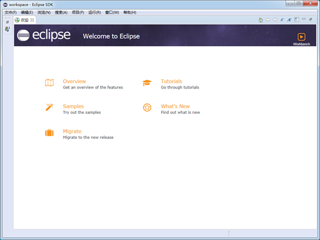This screenshot has width=320, height=240.
Task: Open the Migrate link
Action: click(72, 131)
